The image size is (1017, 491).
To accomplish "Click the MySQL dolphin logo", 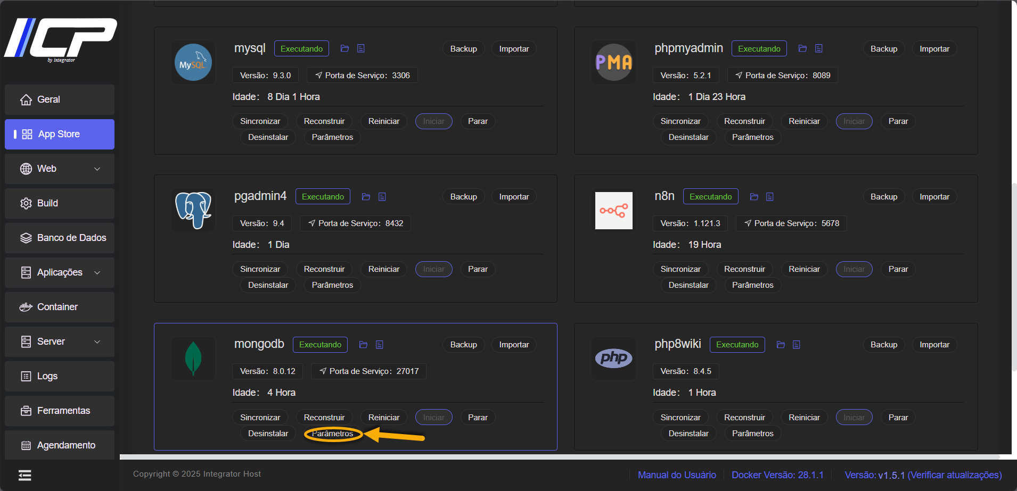I will click(193, 62).
